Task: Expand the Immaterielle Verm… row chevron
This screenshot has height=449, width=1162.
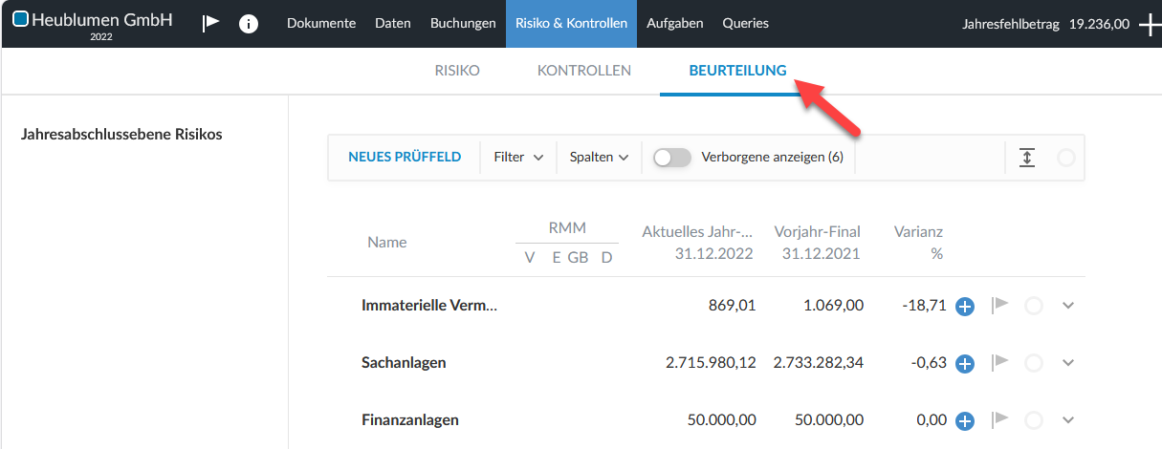Action: coord(1069,306)
